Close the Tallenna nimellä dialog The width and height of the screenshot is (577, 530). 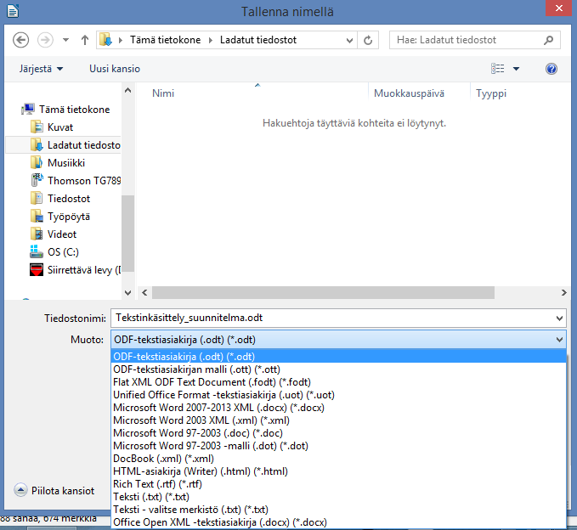pos(558,8)
